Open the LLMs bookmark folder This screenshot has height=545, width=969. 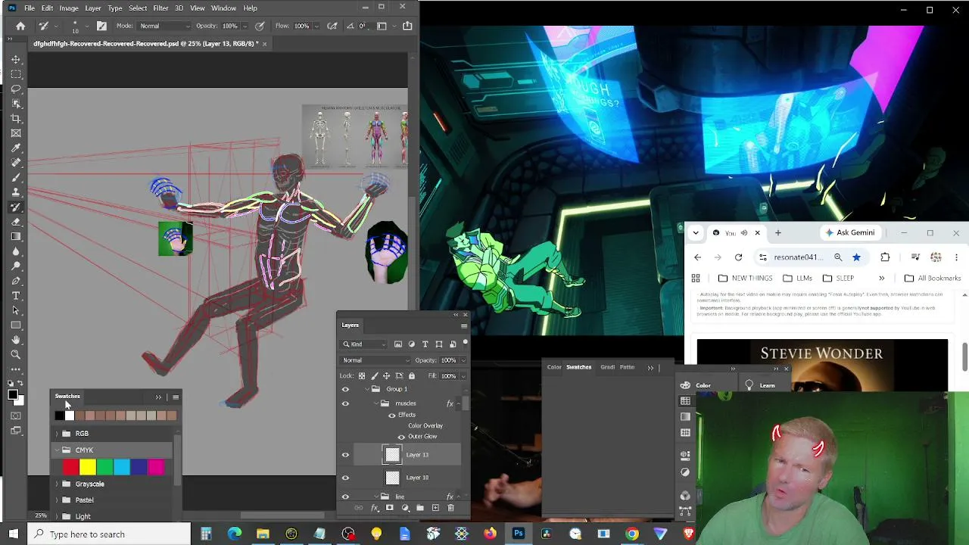[x=798, y=278]
